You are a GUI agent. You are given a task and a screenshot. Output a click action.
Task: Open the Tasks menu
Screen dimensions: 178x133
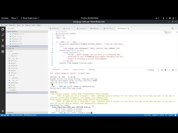pyautogui.click(x=33, y=25)
